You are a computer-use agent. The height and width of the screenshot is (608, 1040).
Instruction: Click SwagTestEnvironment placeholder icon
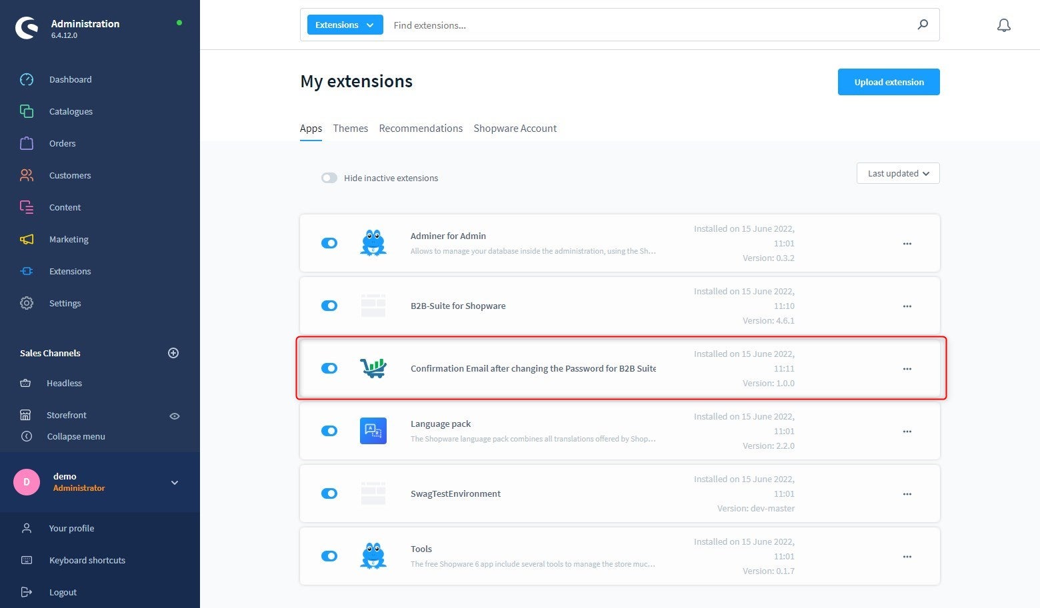tap(373, 493)
